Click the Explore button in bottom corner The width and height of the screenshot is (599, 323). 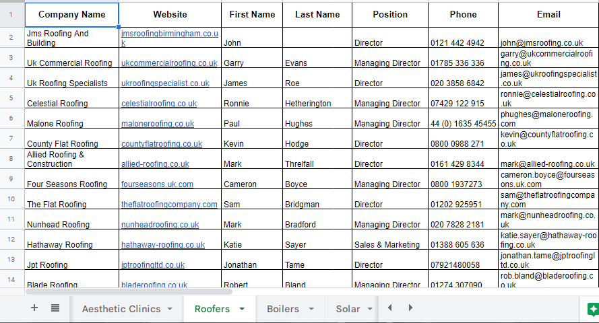(593, 309)
